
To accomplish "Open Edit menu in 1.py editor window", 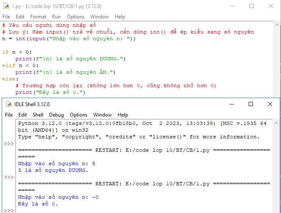I will coord(20,17).
